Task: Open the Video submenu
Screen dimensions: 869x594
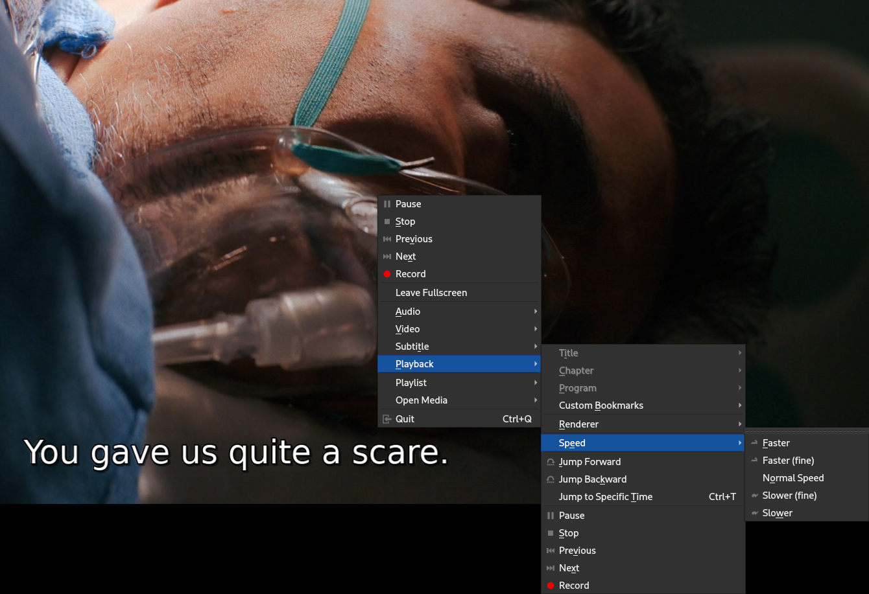Action: point(459,329)
